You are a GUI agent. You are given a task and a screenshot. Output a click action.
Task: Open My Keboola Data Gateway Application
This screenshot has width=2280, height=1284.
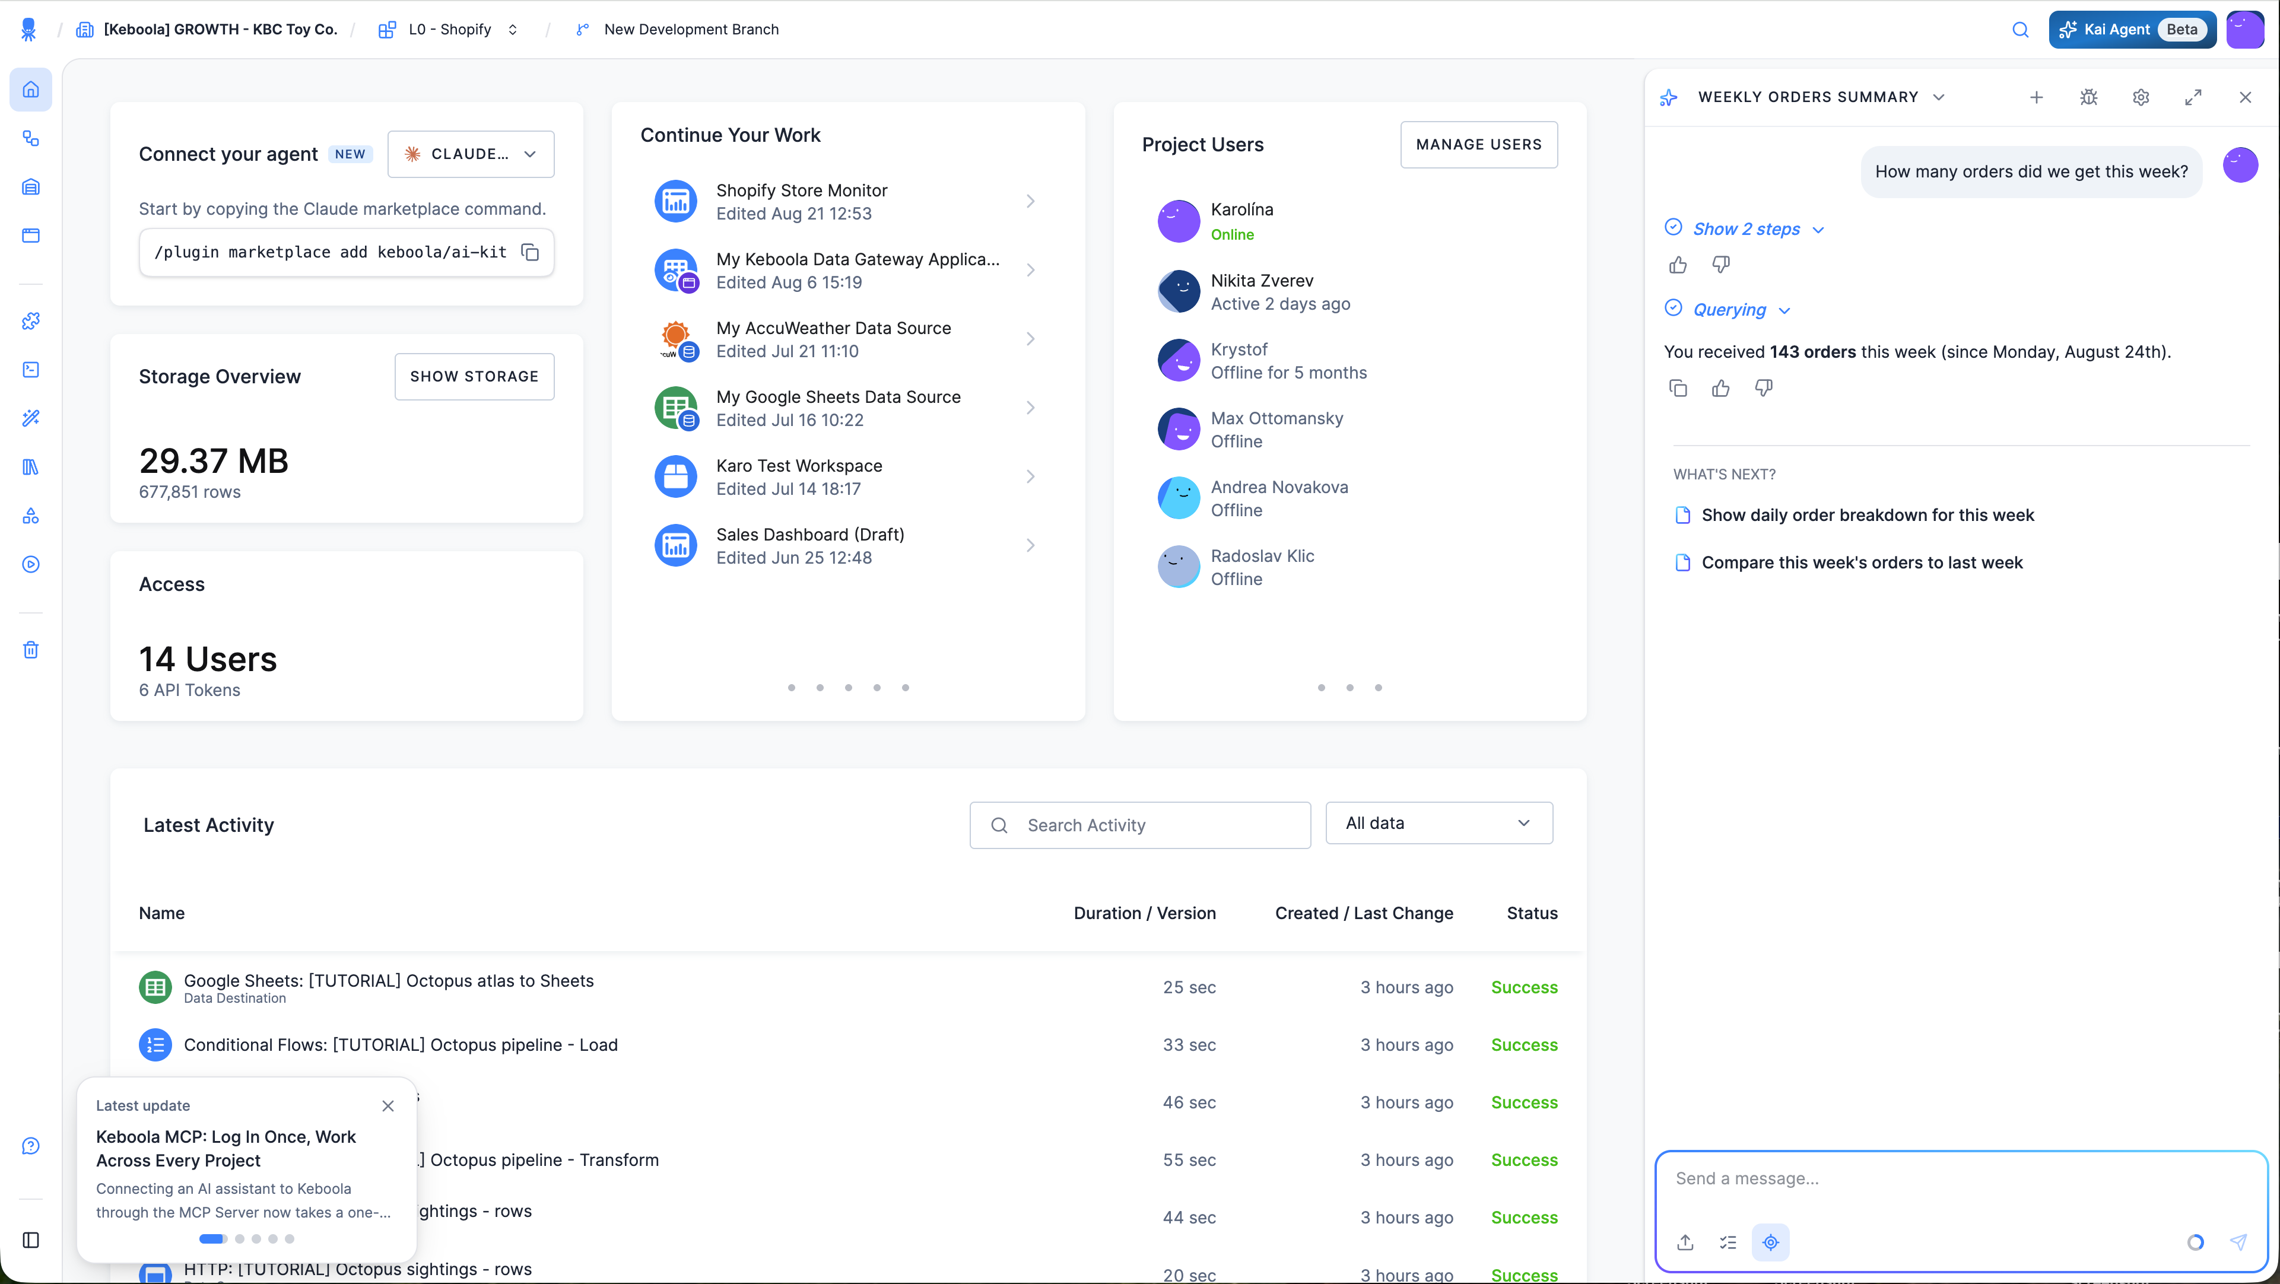(847, 271)
